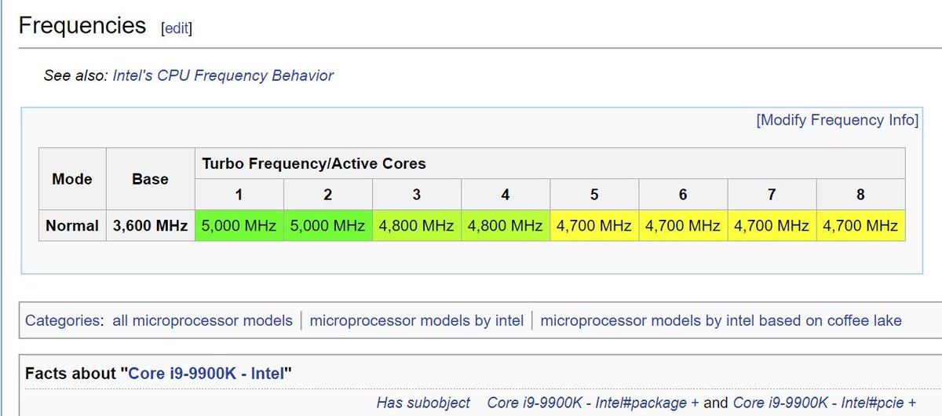Image resolution: width=942 pixels, height=416 pixels.
Task: Select 4,700 MHz cell under 6 cores
Action: pos(683,226)
